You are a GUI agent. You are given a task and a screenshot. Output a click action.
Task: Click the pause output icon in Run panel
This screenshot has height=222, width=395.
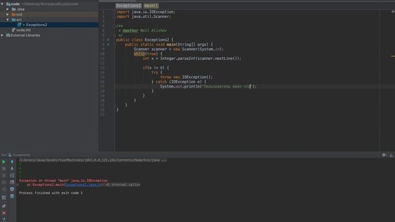pyautogui.click(x=4, y=175)
